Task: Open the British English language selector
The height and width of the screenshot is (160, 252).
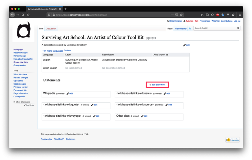Action: click(175, 21)
